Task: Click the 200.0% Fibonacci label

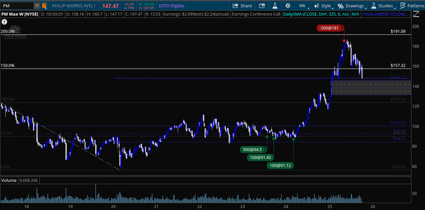Action: 7,31
